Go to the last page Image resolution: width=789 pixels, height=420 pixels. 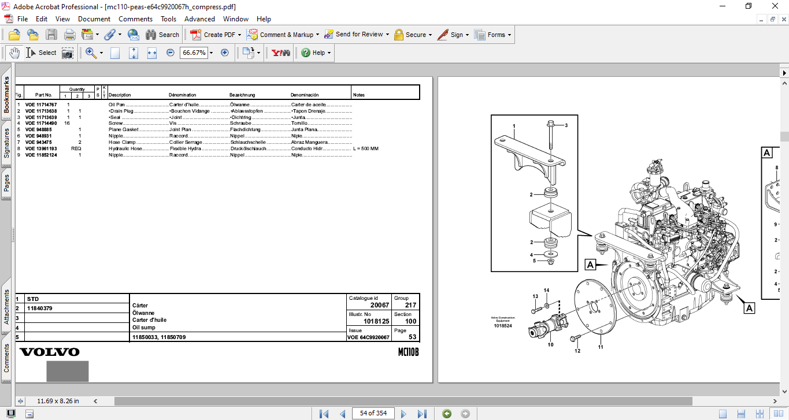[x=422, y=414]
